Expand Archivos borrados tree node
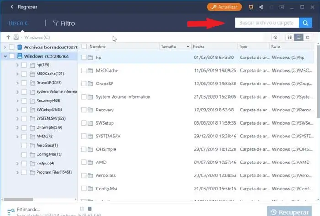Viewport: 320px width, 216px height. click(5, 47)
